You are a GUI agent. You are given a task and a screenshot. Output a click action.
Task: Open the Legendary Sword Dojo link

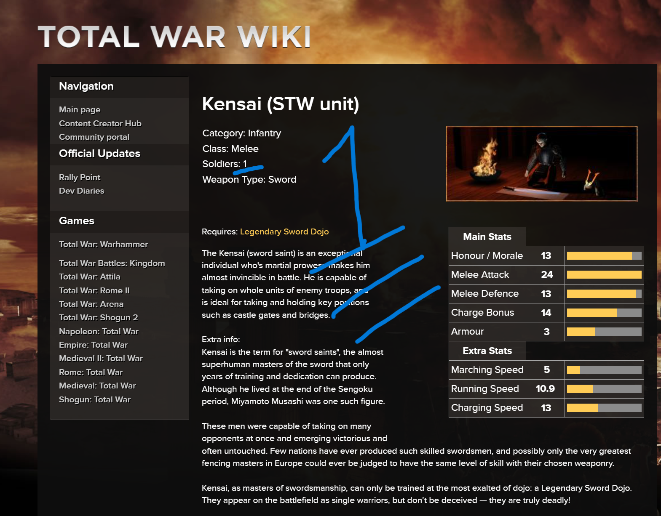[284, 231]
